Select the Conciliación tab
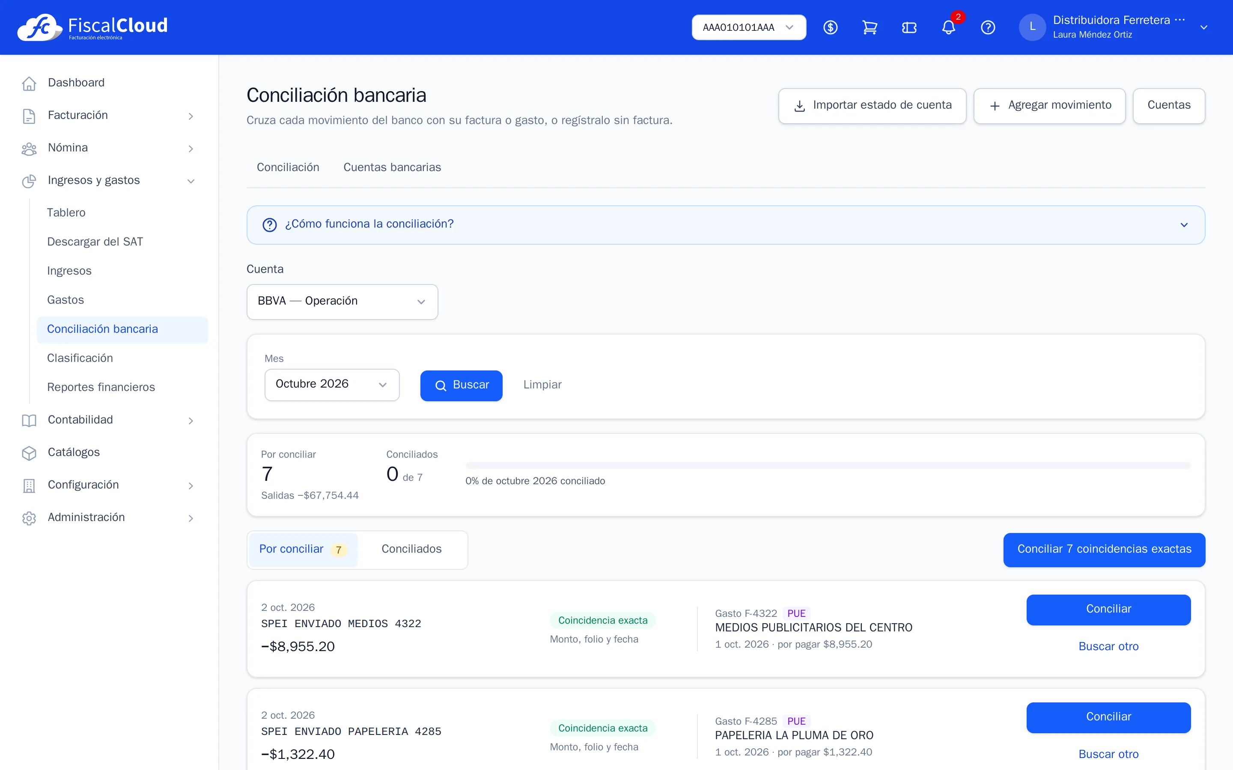Viewport: 1233px width, 770px height. [288, 168]
